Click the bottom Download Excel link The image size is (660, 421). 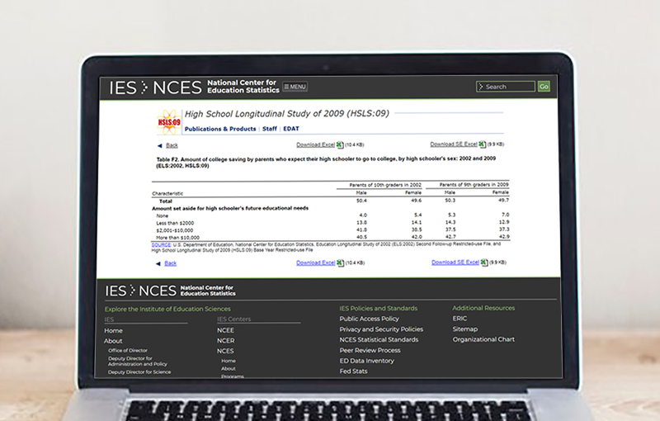pyautogui.click(x=316, y=263)
